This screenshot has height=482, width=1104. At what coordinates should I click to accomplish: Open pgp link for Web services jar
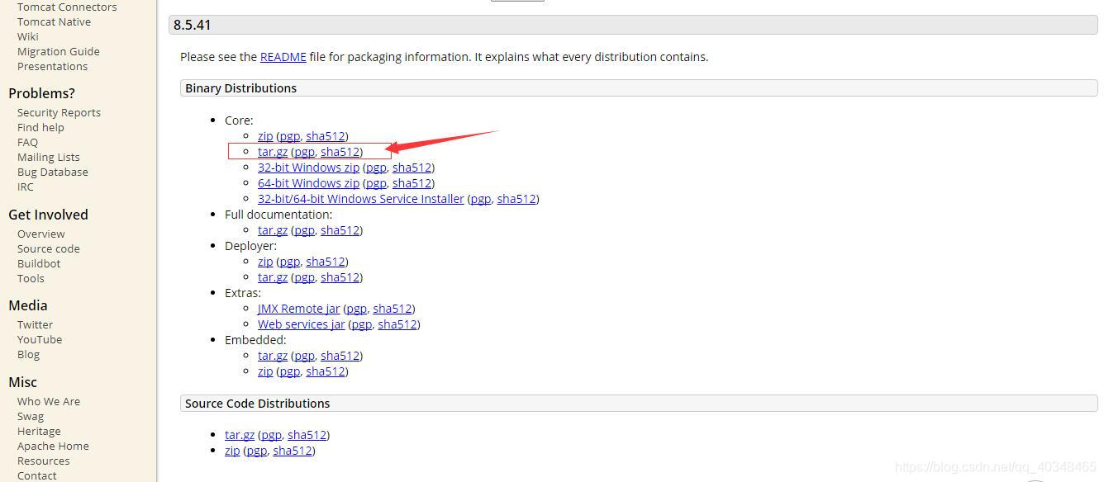coord(362,324)
